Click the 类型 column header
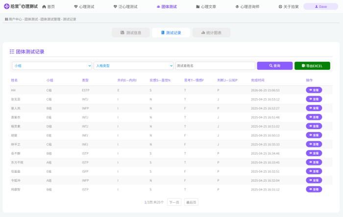This screenshot has width=343, height=217. tap(85, 80)
